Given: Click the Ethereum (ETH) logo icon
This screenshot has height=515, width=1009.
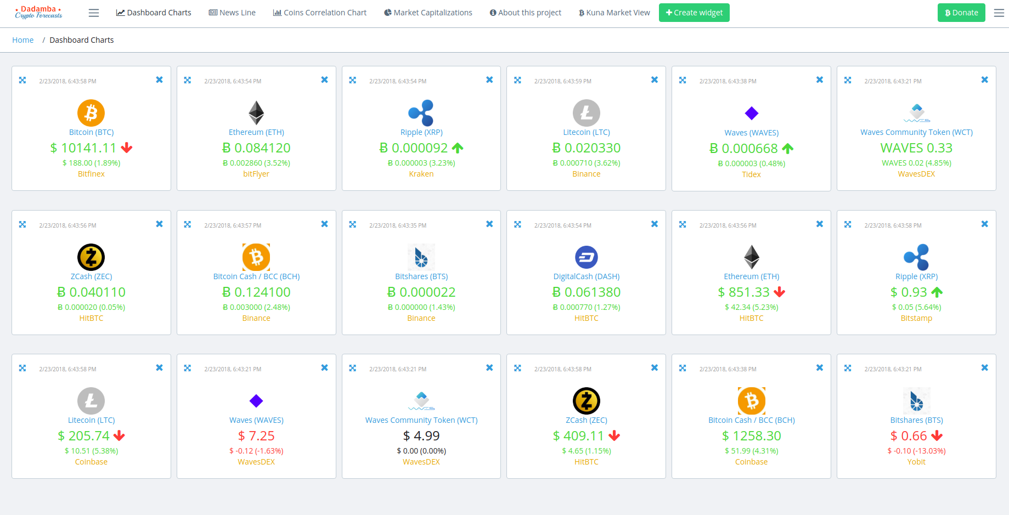Looking at the screenshot, I should click(x=256, y=113).
